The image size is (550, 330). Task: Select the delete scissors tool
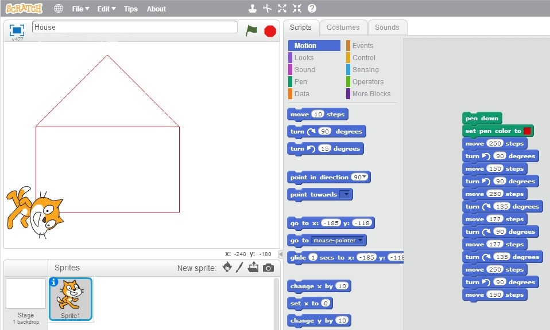(x=267, y=9)
